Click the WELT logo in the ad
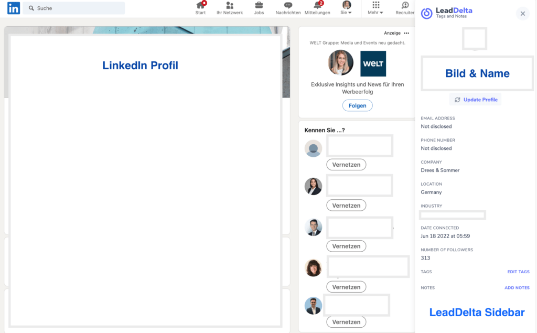 coord(373,64)
